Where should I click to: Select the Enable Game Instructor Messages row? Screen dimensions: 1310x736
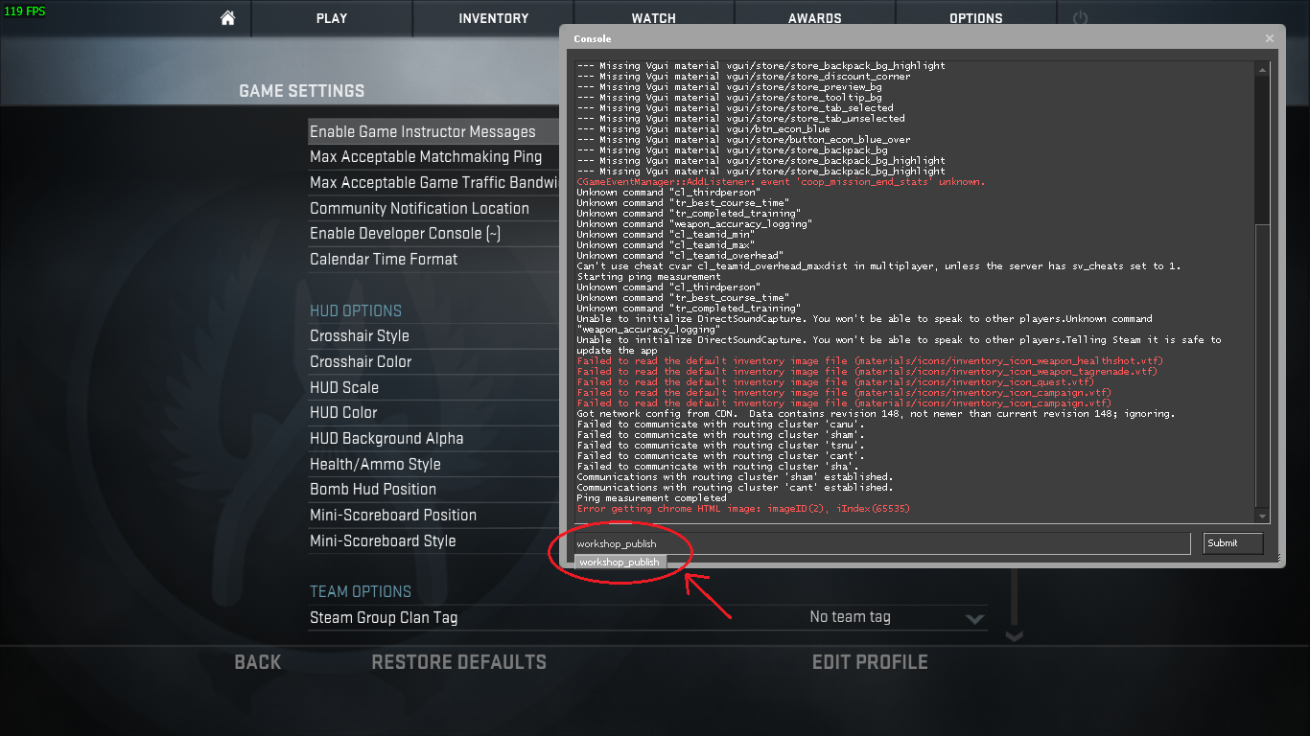click(433, 131)
